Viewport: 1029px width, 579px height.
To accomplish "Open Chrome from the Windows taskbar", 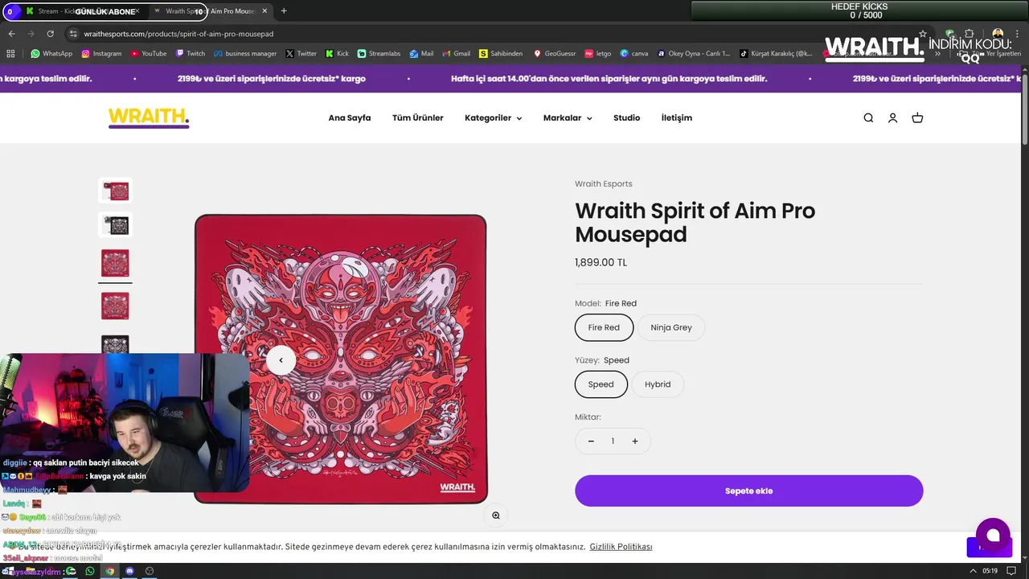I will [x=110, y=571].
